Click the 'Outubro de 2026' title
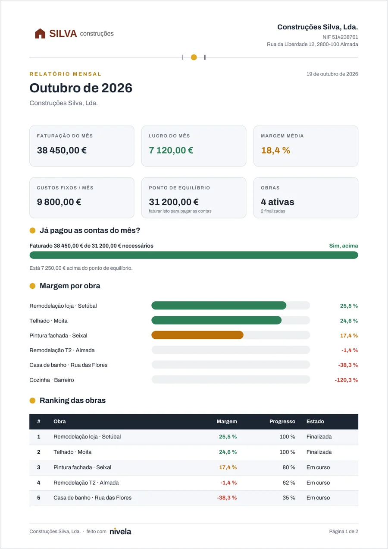Image resolution: width=388 pixels, height=549 pixels. tap(81, 88)
